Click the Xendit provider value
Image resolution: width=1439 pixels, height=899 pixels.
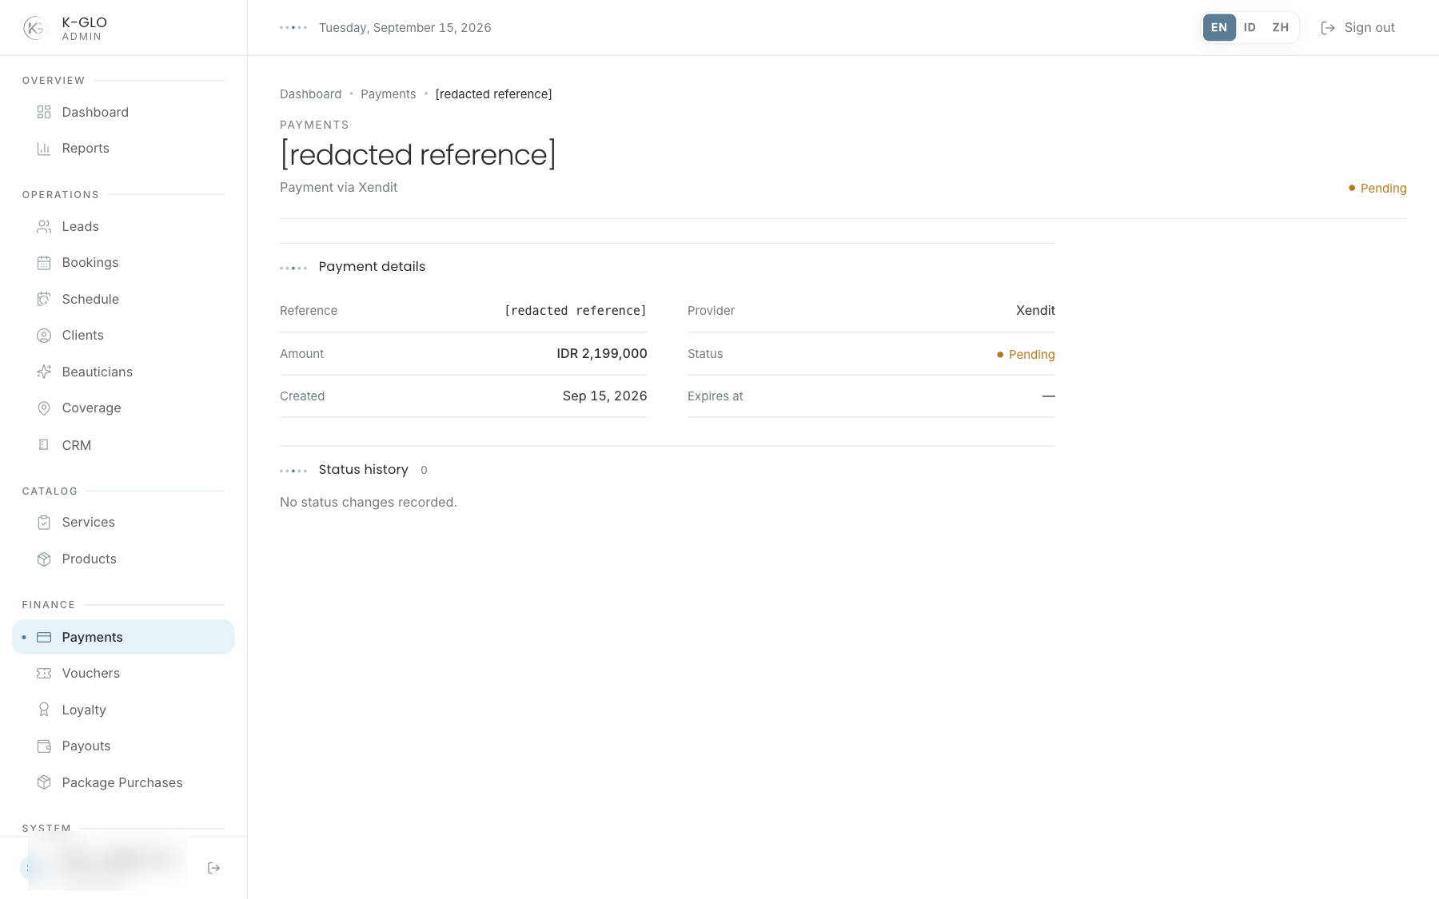1035,310
